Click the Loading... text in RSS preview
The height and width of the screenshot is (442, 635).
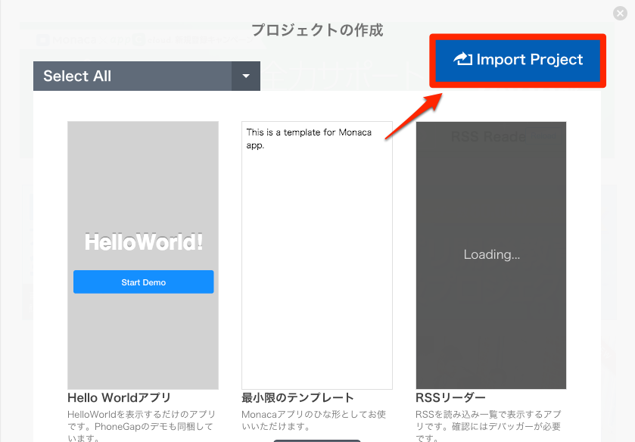click(491, 255)
